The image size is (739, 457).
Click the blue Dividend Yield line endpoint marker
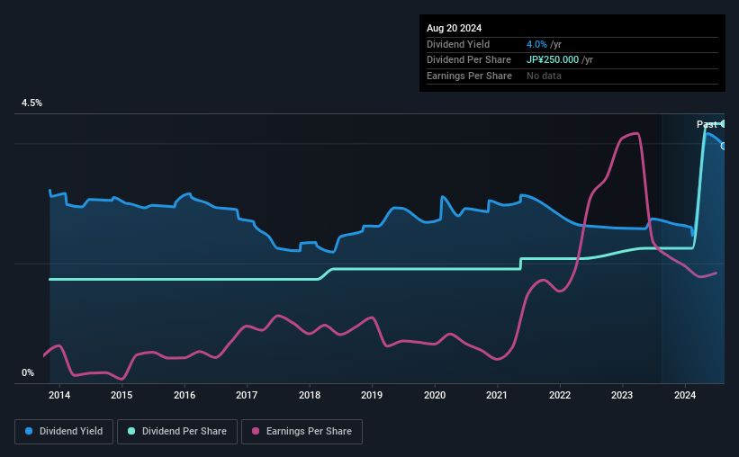pos(724,146)
